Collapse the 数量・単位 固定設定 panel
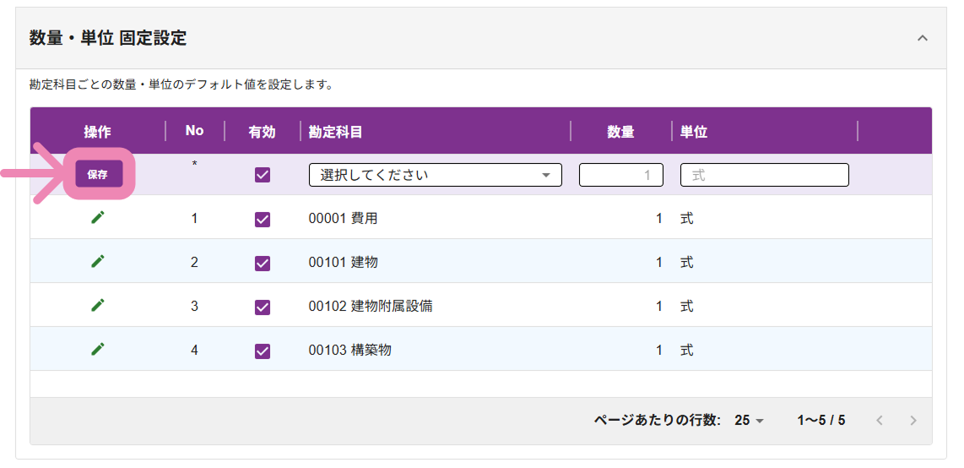Screen dimensions: 964x468 [923, 38]
